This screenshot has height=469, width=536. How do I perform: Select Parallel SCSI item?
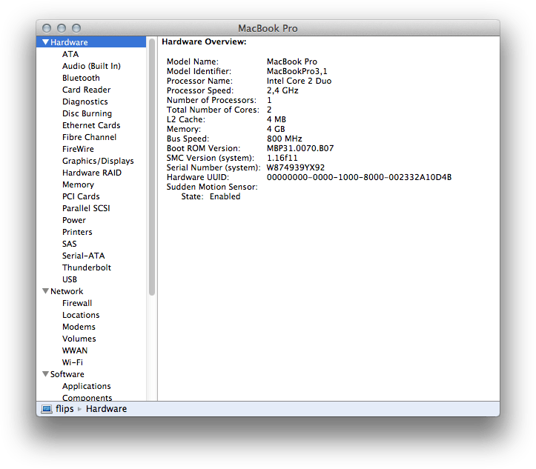tap(86, 208)
